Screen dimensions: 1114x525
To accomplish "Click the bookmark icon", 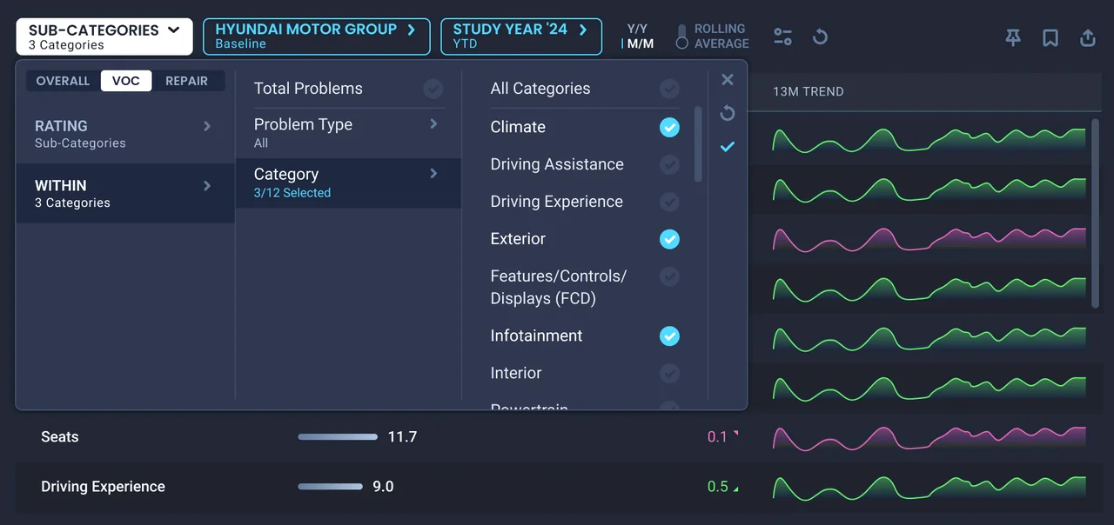I will [x=1050, y=37].
